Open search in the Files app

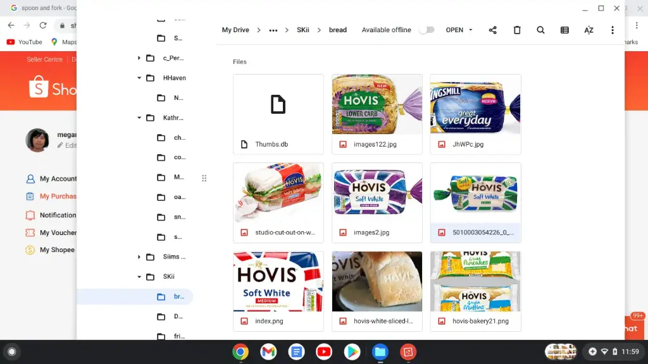pyautogui.click(x=540, y=30)
